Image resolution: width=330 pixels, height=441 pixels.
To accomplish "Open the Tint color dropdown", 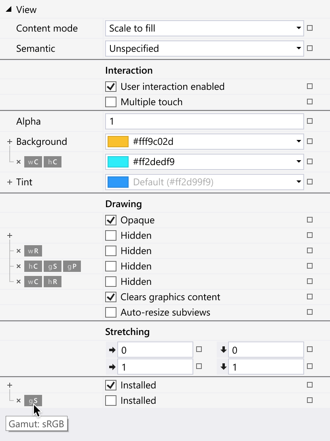I will tap(298, 182).
